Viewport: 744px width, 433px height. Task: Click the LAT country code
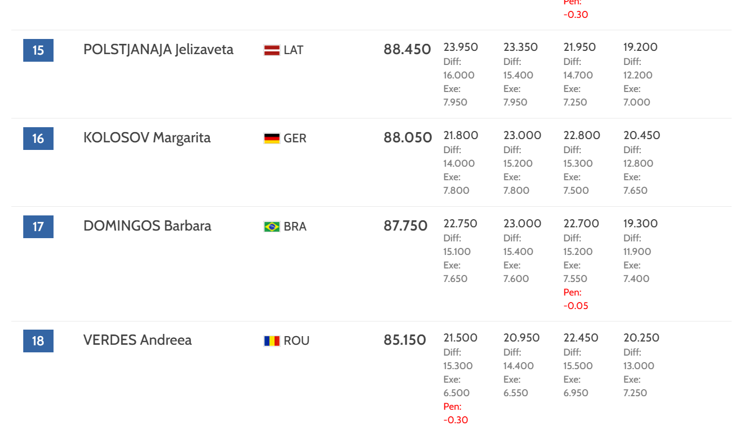(x=294, y=50)
